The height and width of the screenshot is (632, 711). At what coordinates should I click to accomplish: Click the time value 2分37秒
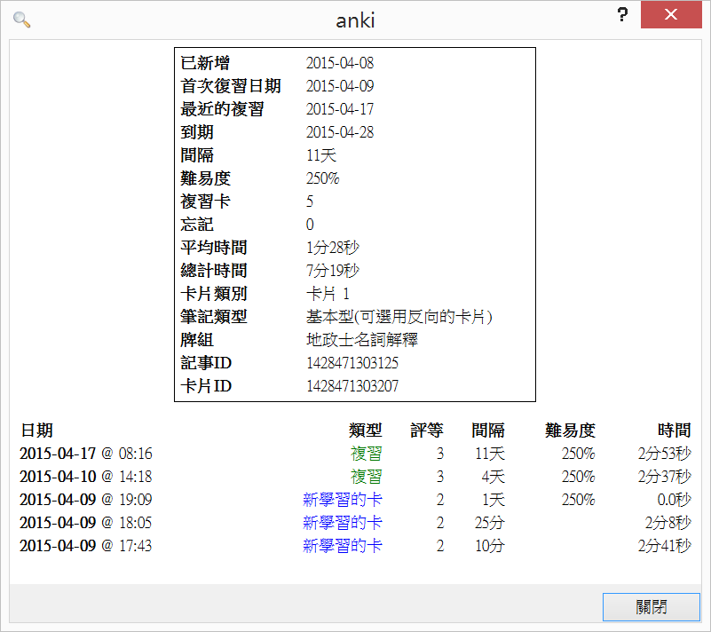coord(664,477)
